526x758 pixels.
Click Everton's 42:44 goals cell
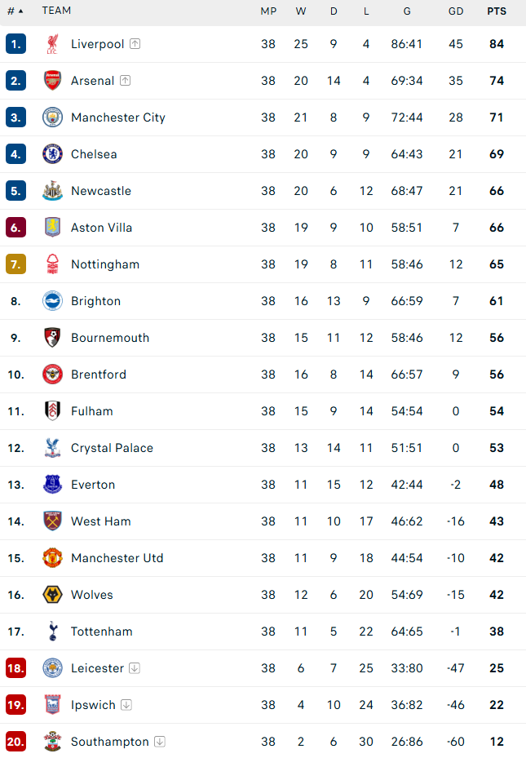click(407, 485)
